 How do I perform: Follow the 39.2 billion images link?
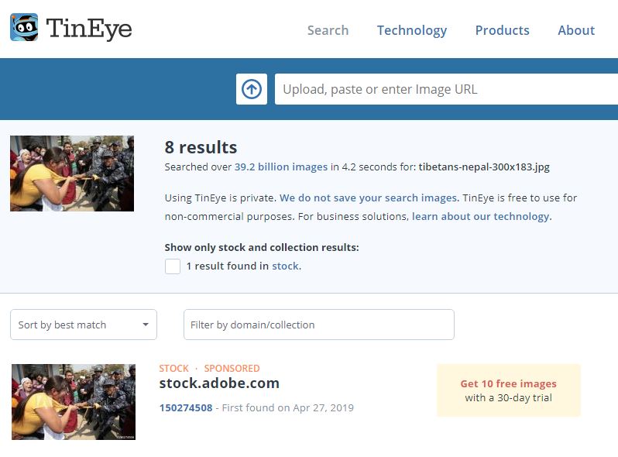(281, 167)
